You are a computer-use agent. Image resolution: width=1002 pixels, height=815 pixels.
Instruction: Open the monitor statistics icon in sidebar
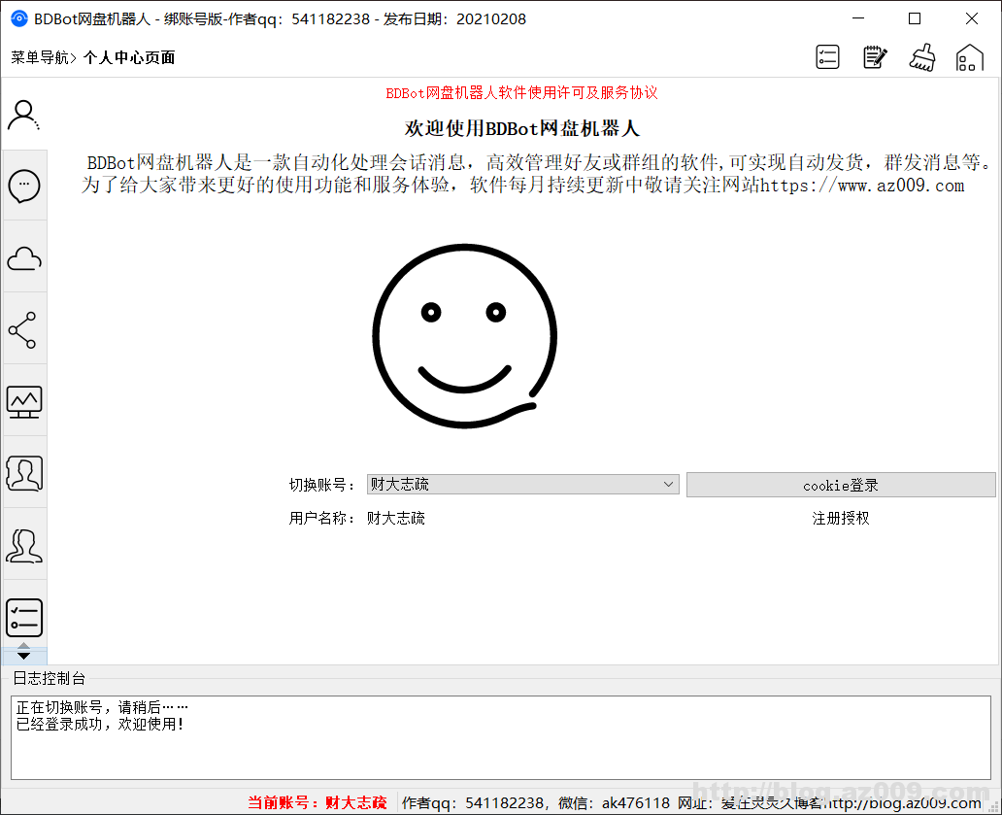pos(24,401)
